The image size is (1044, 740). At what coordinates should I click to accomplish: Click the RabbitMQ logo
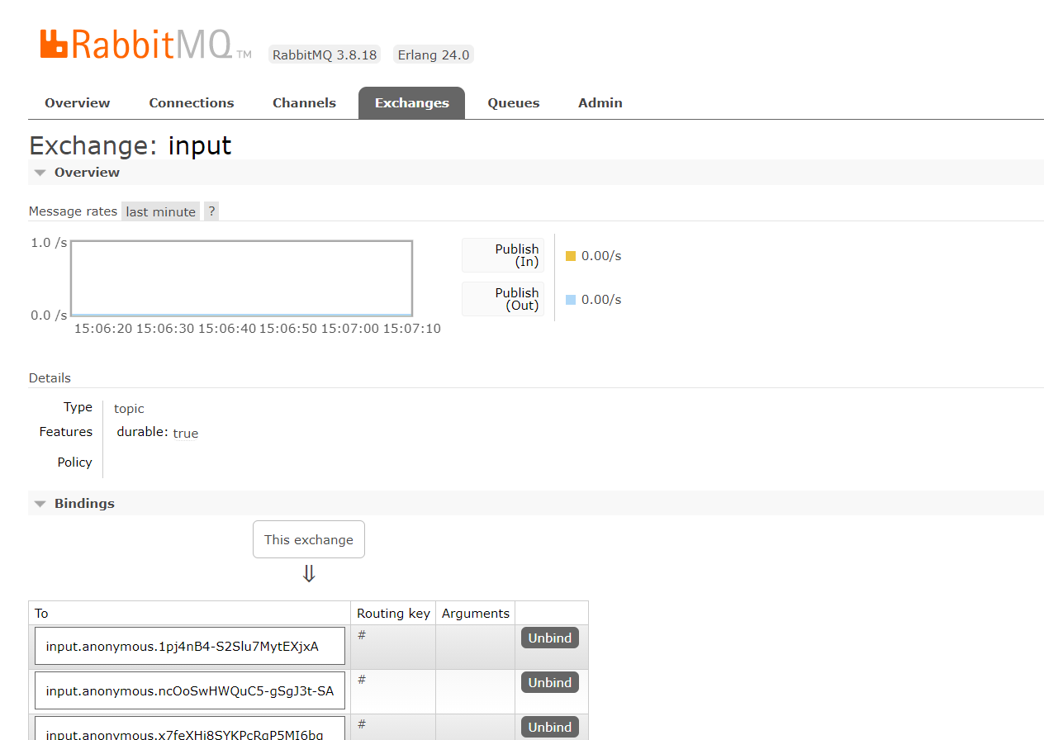[145, 45]
